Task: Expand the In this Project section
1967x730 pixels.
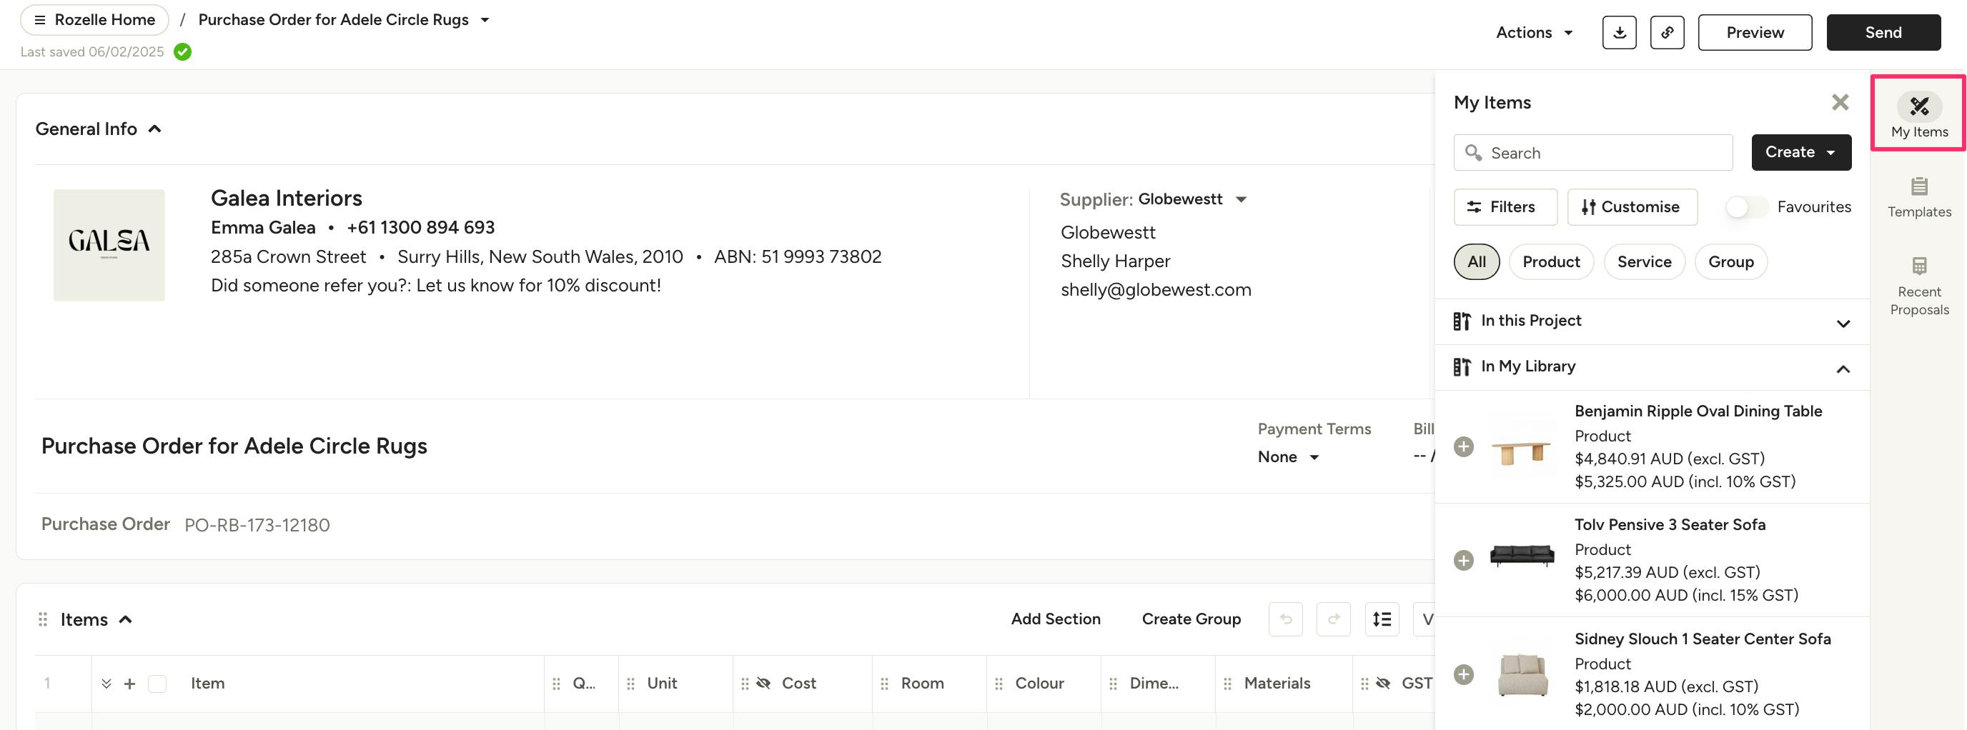Action: click(1843, 323)
